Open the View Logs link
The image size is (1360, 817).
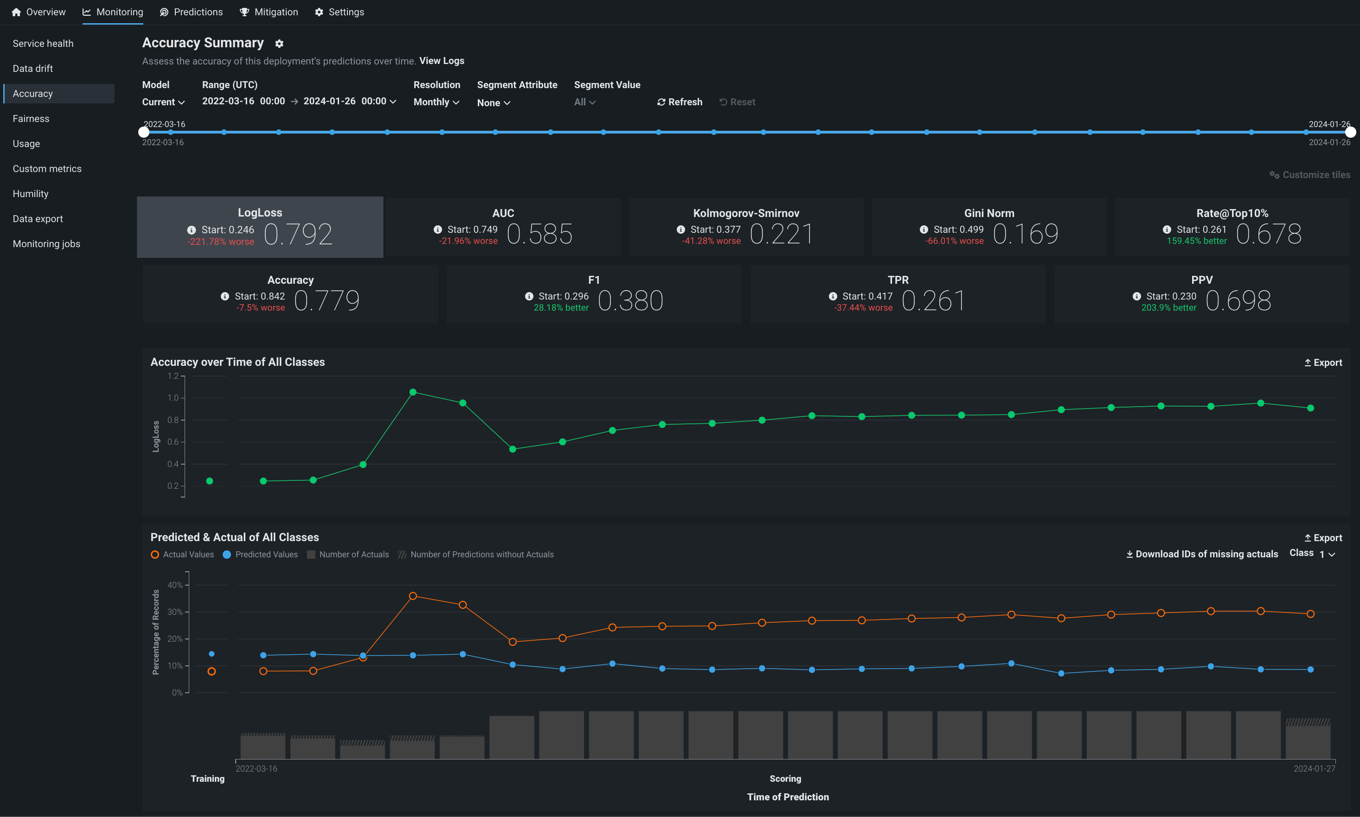(x=442, y=61)
